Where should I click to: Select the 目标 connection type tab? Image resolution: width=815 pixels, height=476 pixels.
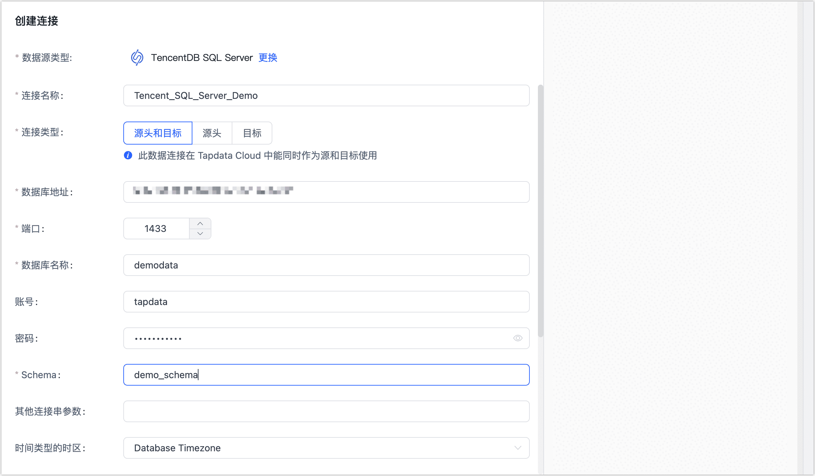coord(252,133)
